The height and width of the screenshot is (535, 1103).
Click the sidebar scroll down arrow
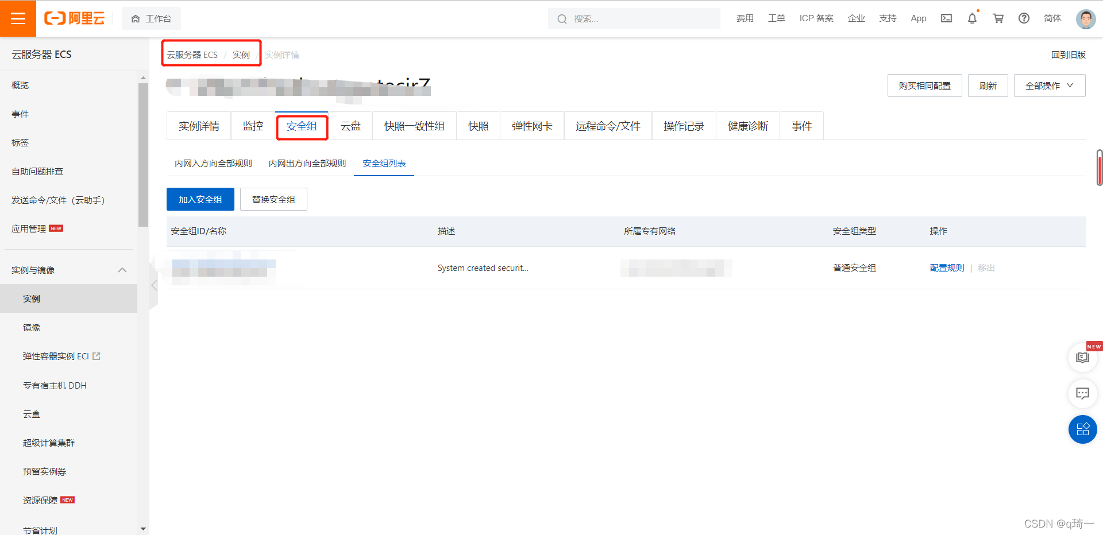143,529
